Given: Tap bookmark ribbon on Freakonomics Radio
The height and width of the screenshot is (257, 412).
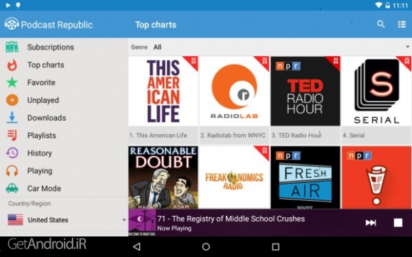Looking at the screenshot, I should tap(264, 151).
